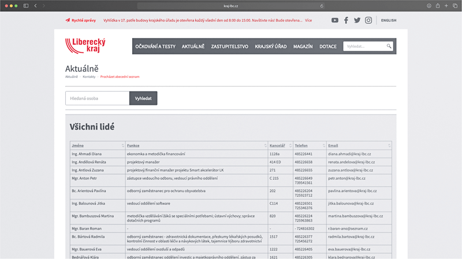The height and width of the screenshot is (259, 462).
Task: Open the Očkování a testy menu
Action: (x=155, y=47)
